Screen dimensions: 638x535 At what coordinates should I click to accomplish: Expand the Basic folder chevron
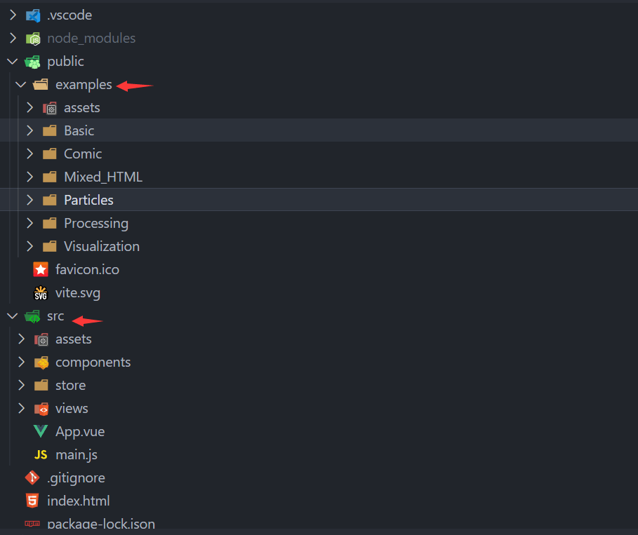tap(29, 130)
